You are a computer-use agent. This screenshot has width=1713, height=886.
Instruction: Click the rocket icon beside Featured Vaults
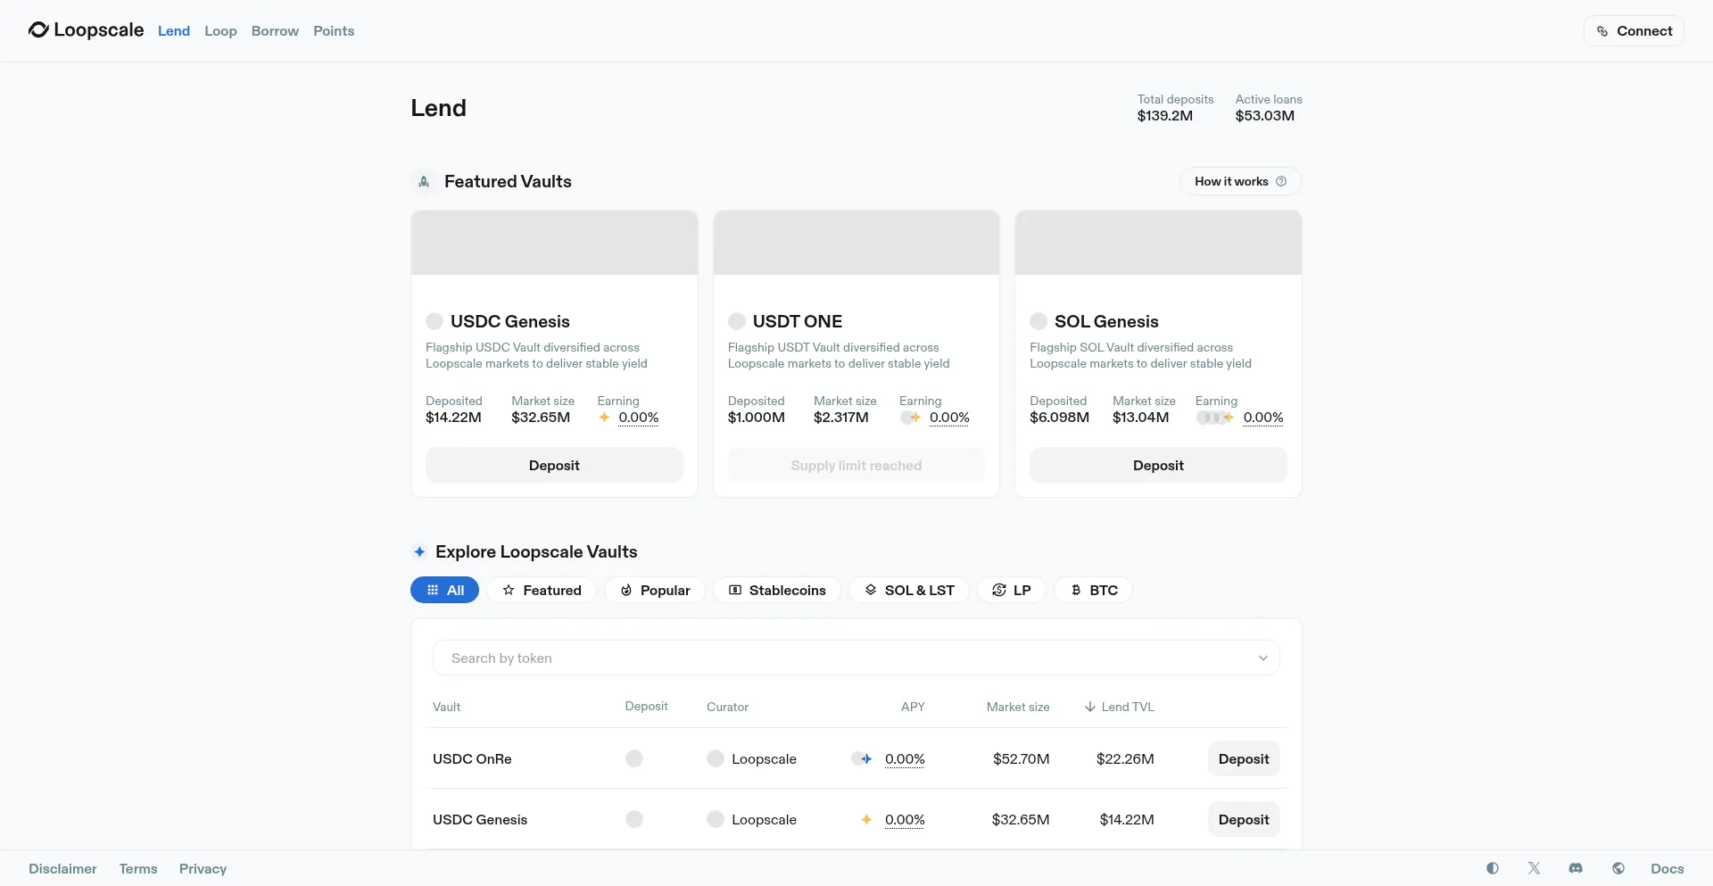pyautogui.click(x=424, y=181)
